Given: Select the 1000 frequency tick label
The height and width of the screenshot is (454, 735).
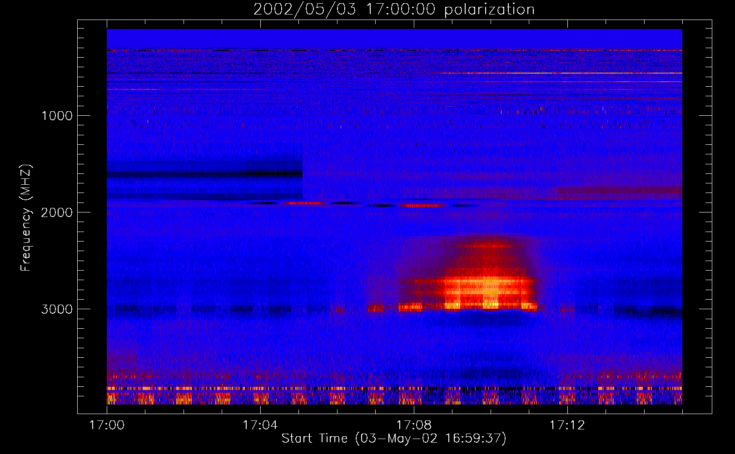Looking at the screenshot, I should coord(57,116).
